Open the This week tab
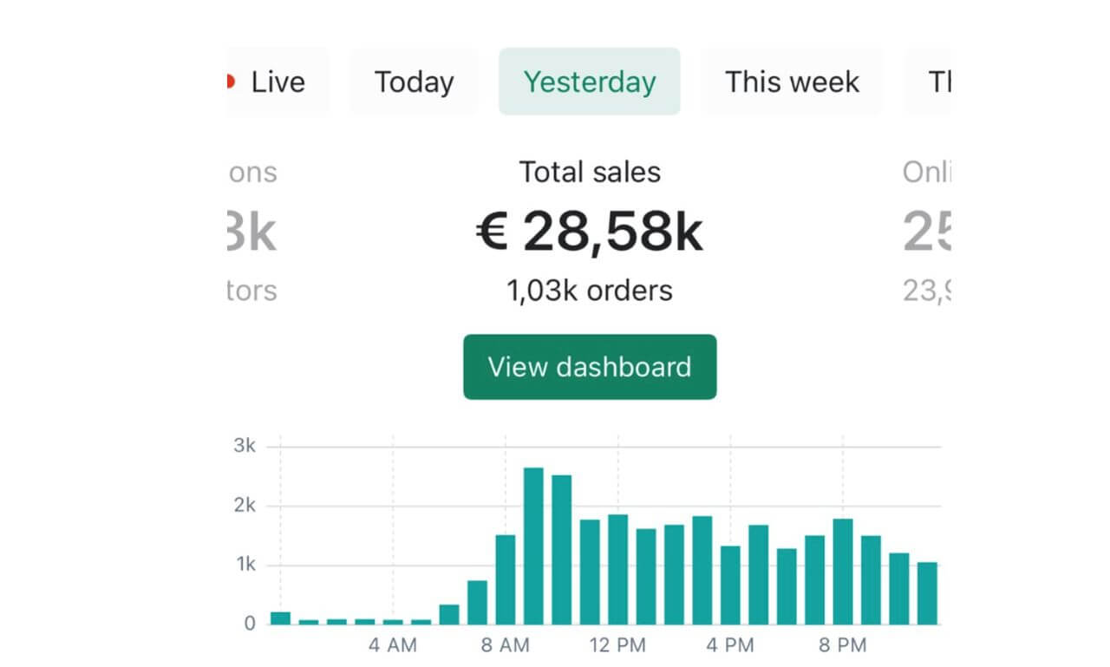Image resolution: width=1110 pixels, height=667 pixels. coord(792,82)
